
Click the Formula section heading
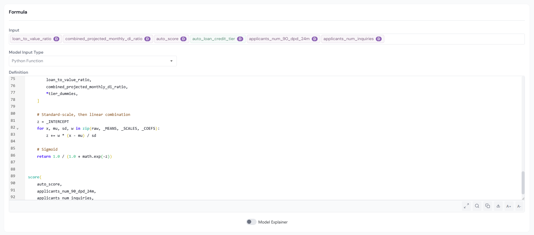point(18,12)
